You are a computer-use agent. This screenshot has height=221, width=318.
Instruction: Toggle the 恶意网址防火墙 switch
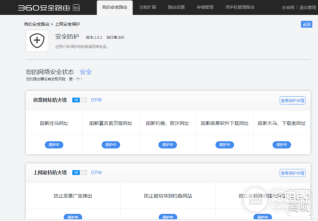pyautogui.click(x=79, y=100)
